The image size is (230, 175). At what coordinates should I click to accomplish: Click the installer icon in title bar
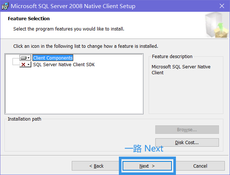tap(5, 6)
